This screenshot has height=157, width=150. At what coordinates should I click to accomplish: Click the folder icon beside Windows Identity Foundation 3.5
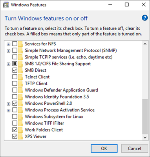click(x=20, y=97)
